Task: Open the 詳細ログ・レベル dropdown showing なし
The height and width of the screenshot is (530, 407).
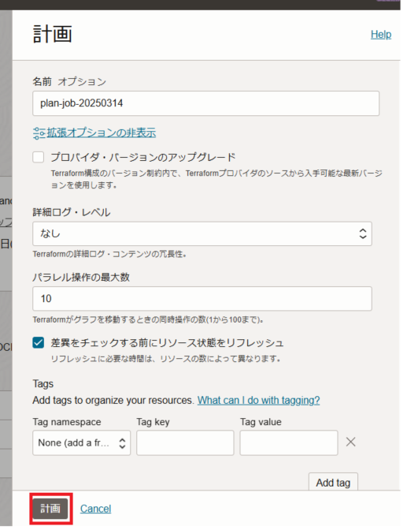Action: (202, 233)
